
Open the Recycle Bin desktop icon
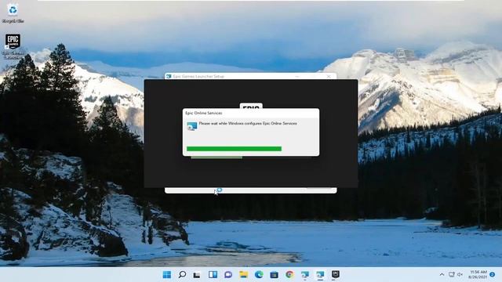(x=13, y=13)
